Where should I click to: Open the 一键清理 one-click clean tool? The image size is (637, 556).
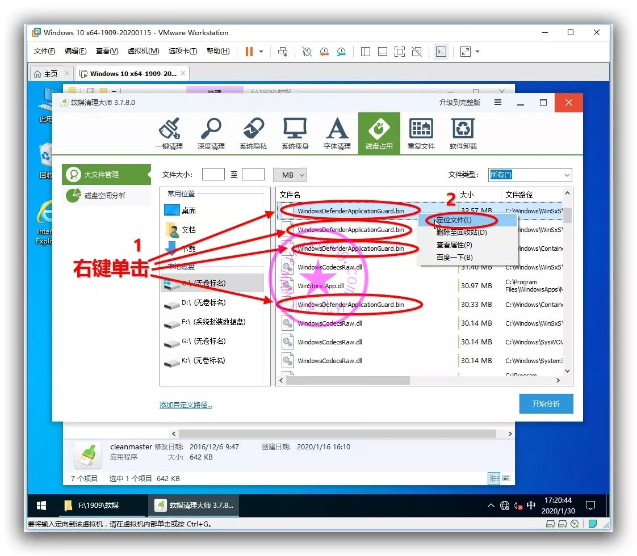(169, 133)
